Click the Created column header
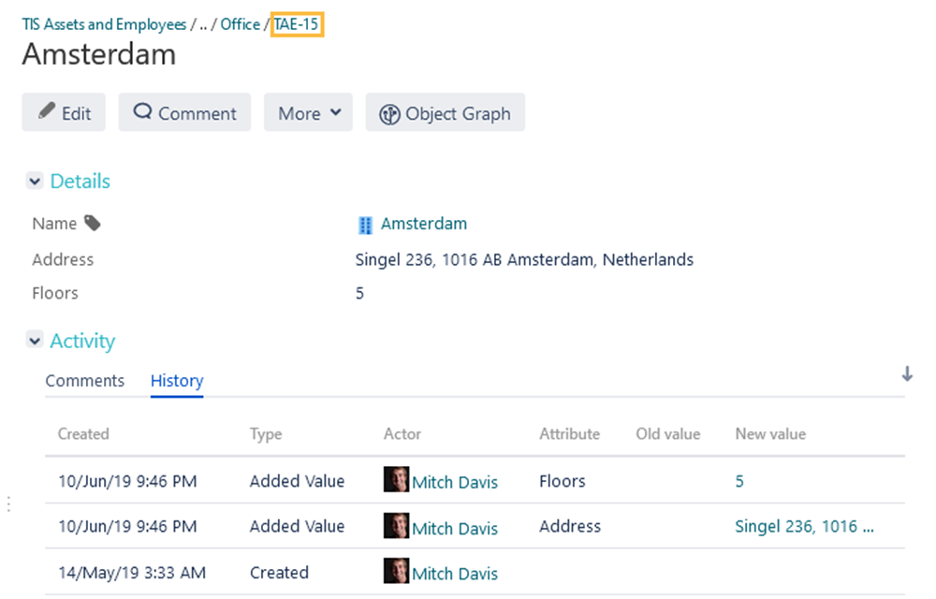Image resolution: width=936 pixels, height=599 pixels. (83, 433)
